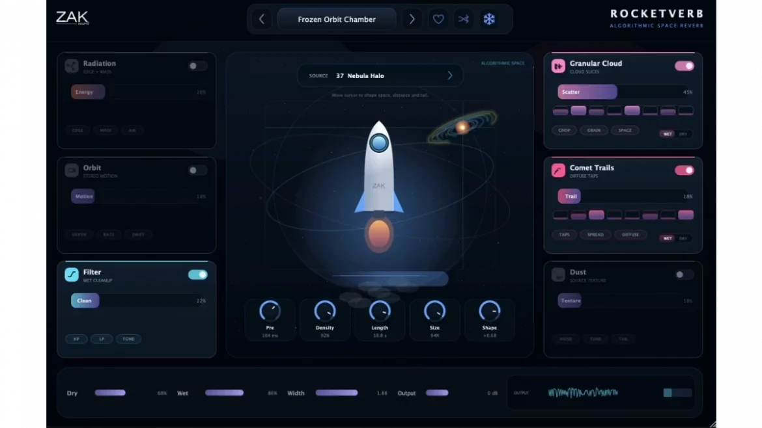
Task: Toggle Comet Trails WET/DRY switch
Action: [675, 238]
